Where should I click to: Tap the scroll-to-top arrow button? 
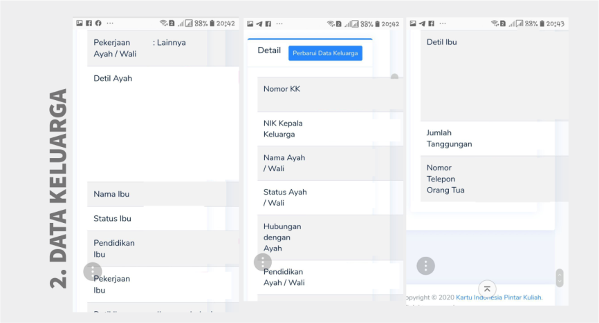pos(487,288)
